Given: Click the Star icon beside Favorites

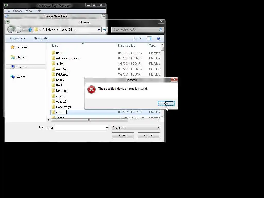Looking at the screenshot, I should (12, 47).
